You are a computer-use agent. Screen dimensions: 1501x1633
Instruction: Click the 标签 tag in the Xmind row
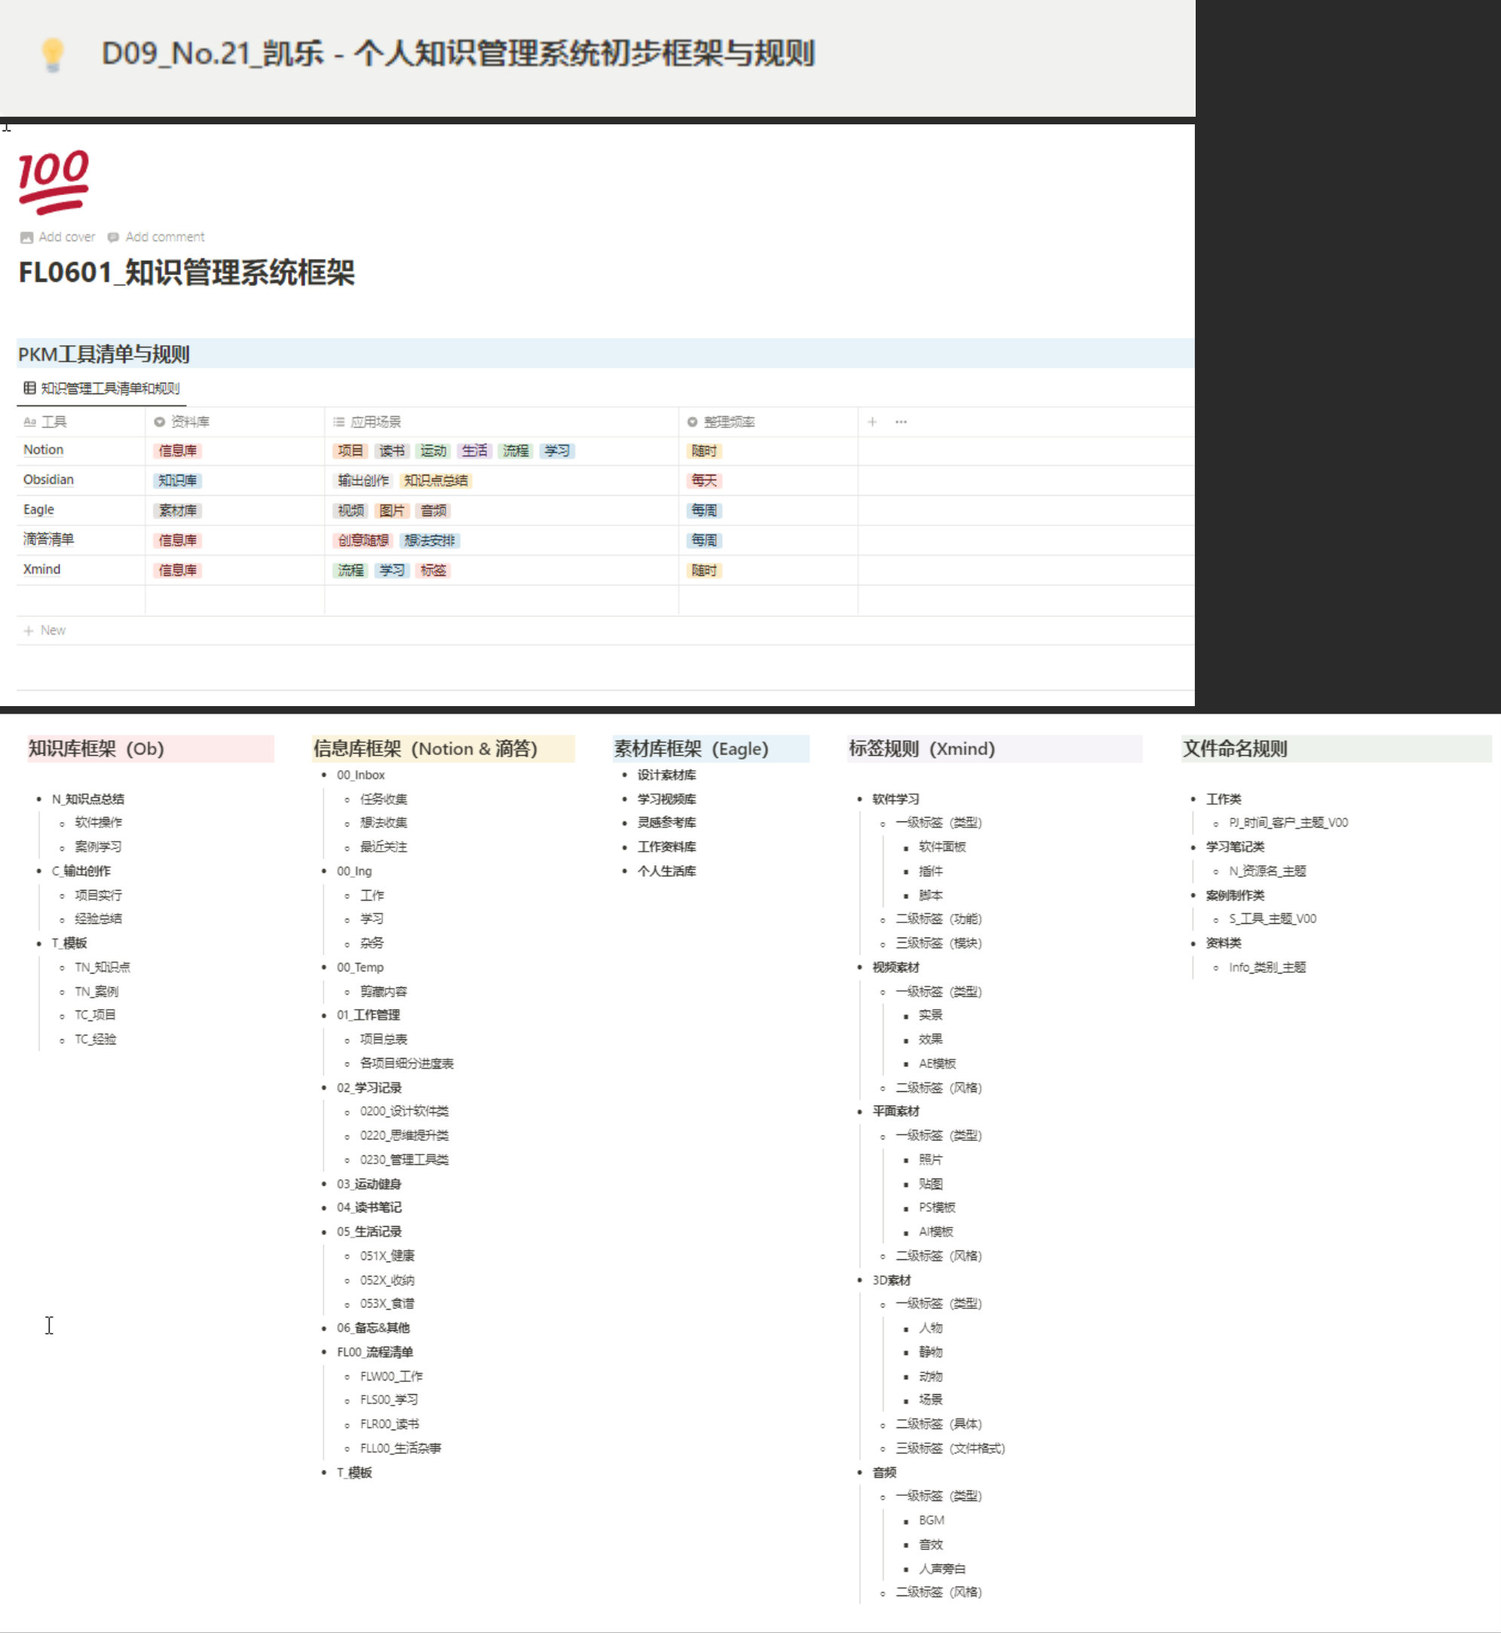pyautogui.click(x=433, y=571)
